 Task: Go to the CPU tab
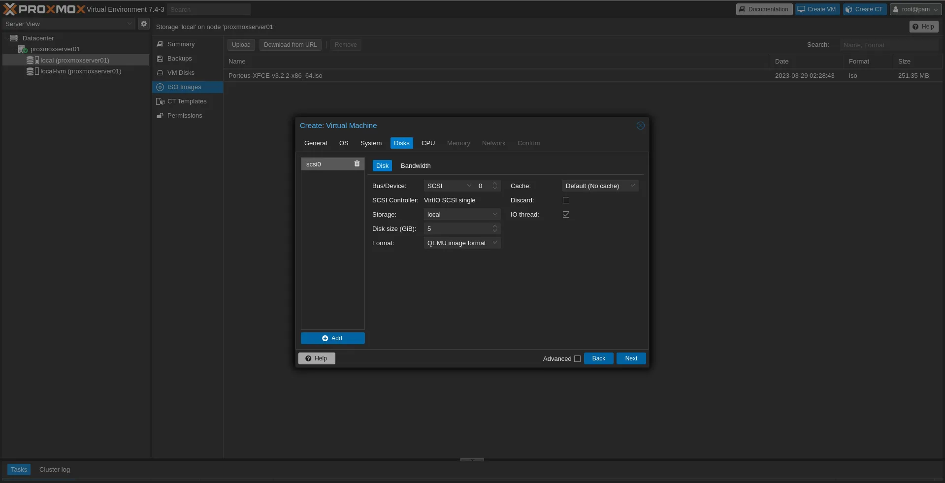coord(428,143)
